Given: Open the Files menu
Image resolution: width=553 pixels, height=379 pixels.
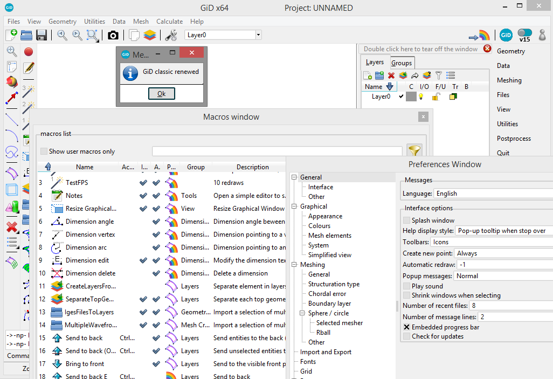Looking at the screenshot, I should pos(14,22).
